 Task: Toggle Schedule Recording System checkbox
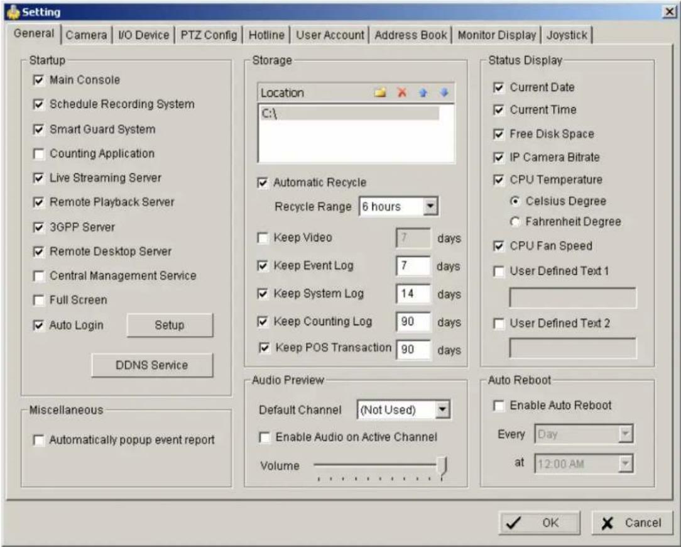point(39,104)
